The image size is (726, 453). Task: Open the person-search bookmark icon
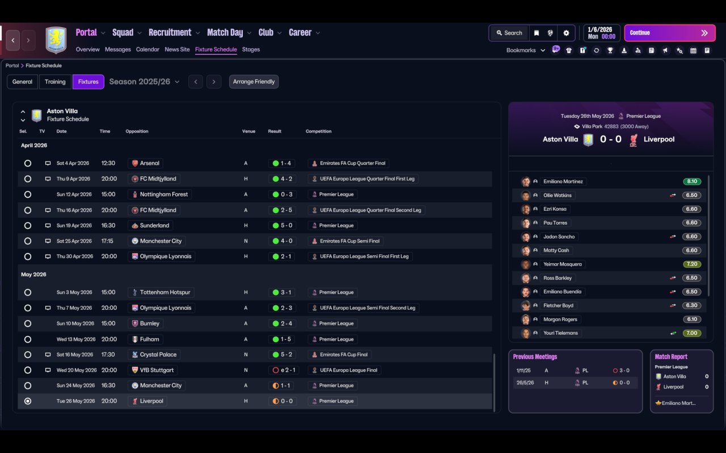(638, 50)
